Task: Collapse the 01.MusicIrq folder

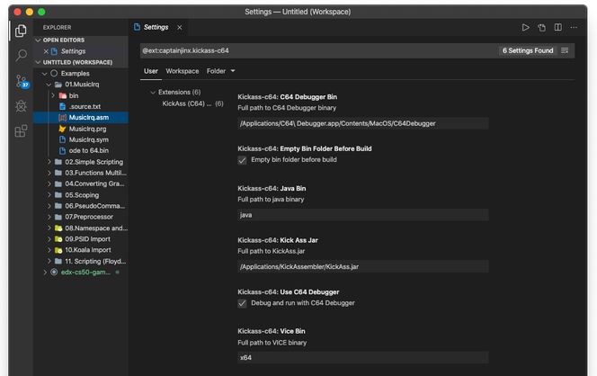Action: [49, 85]
